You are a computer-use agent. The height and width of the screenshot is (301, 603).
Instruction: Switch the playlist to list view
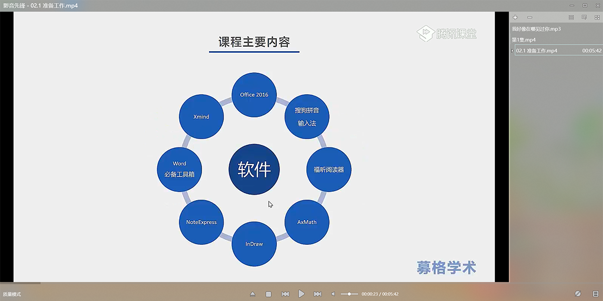coord(571,18)
